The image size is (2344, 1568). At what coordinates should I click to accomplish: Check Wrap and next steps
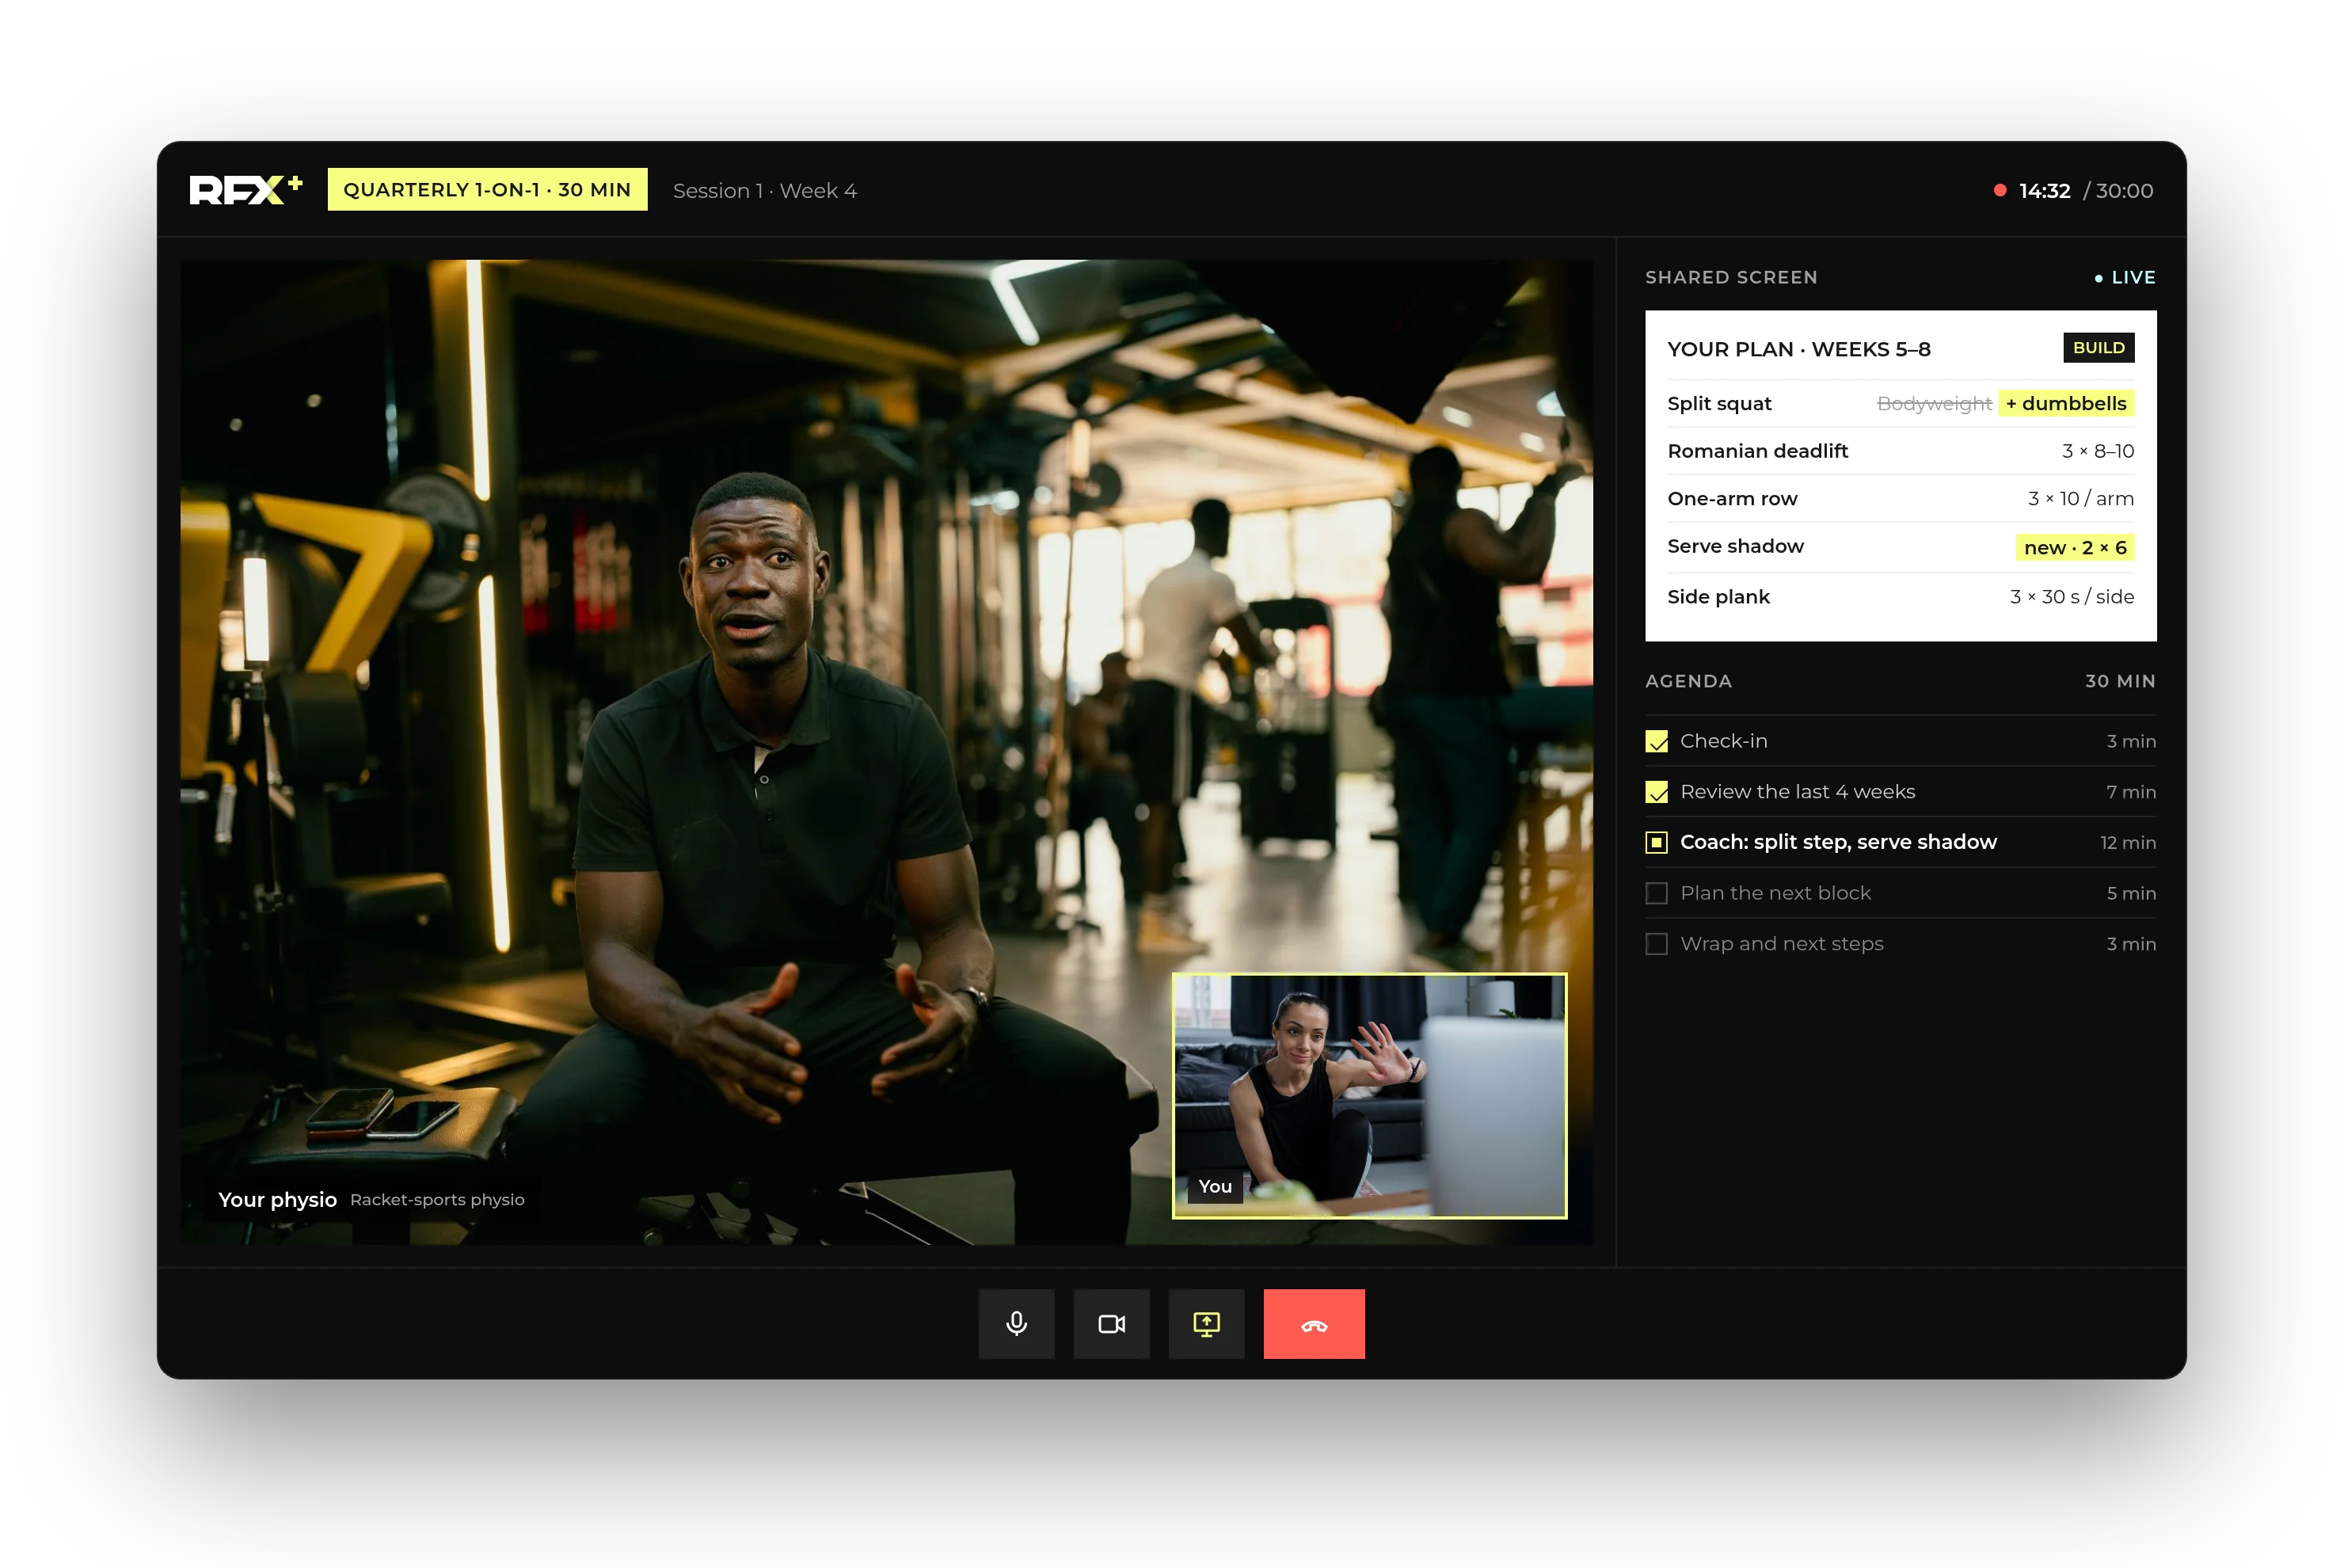1657,944
